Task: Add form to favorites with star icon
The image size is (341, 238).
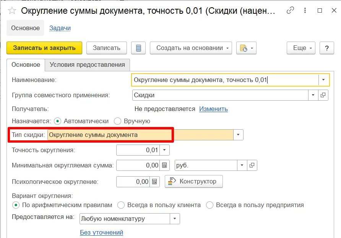Action: [x=12, y=10]
